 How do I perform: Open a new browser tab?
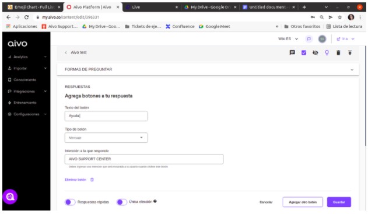[x=304, y=7]
